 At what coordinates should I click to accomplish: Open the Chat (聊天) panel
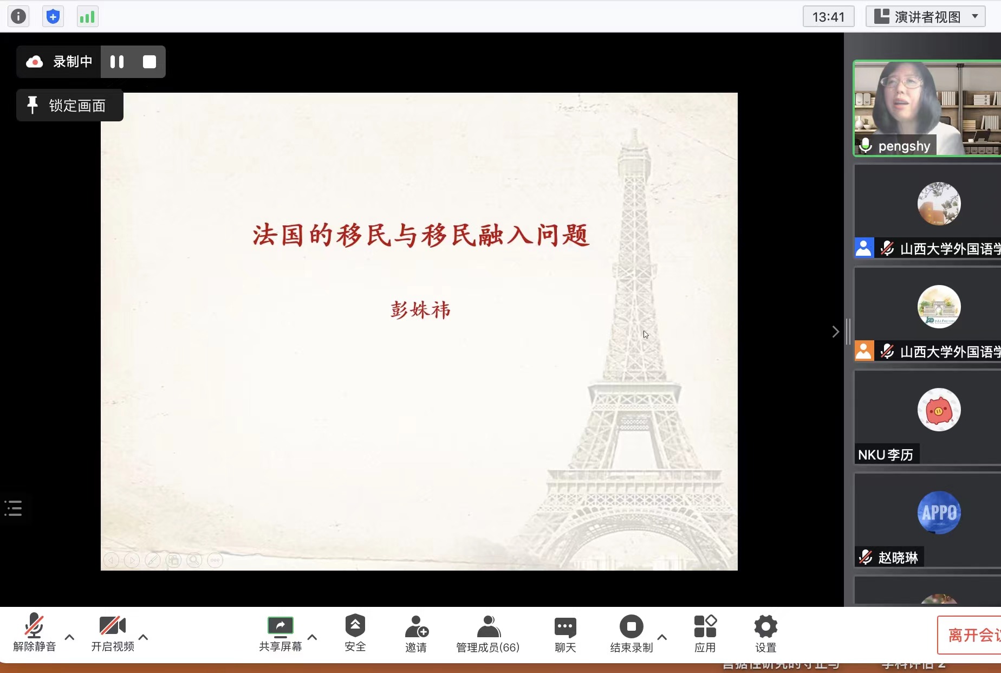click(x=565, y=633)
